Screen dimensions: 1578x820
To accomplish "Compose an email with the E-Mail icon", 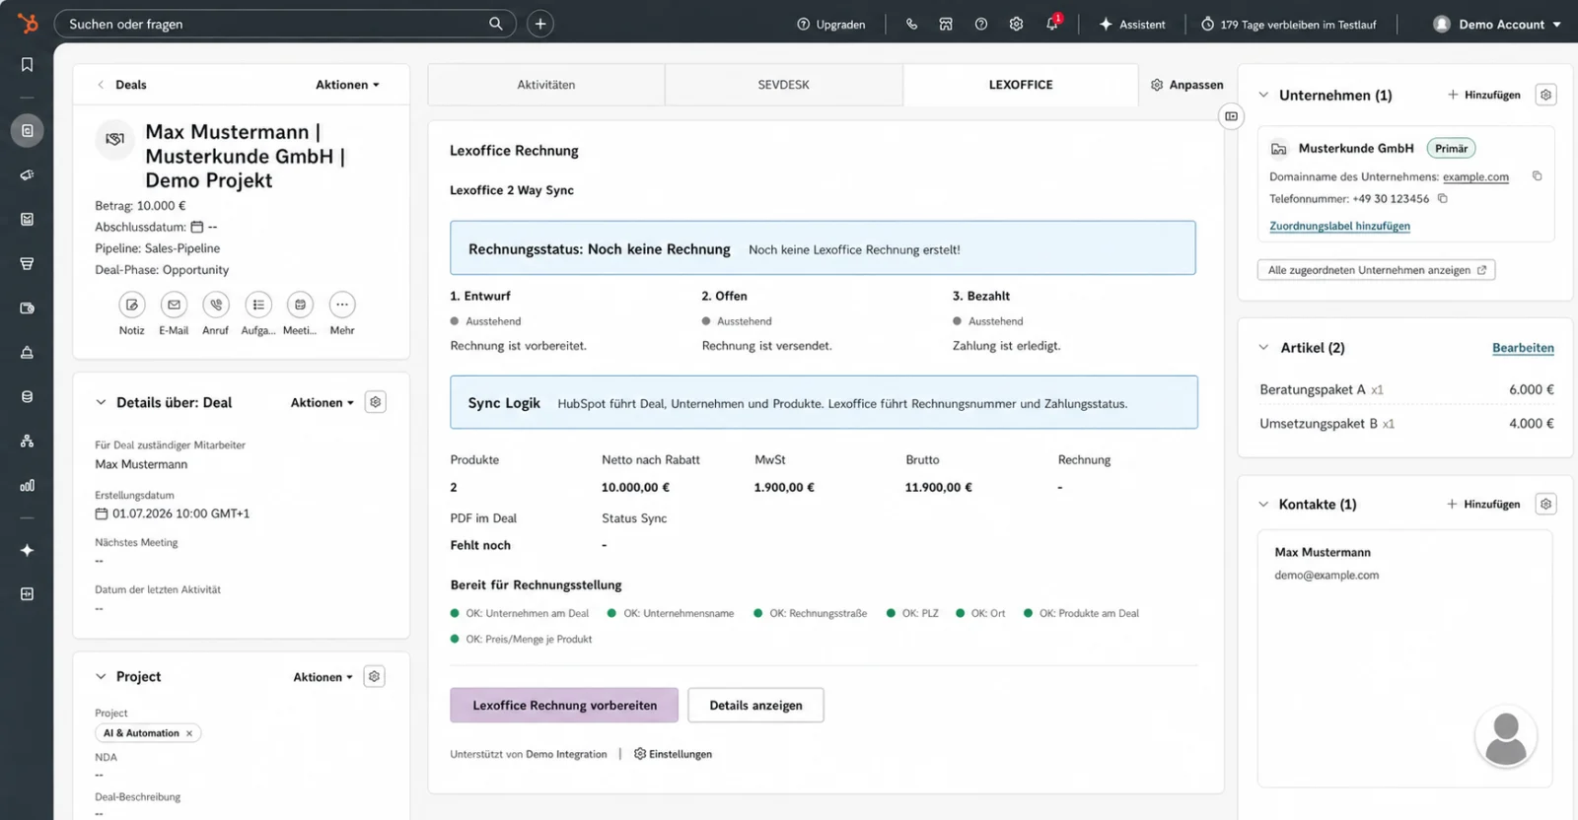I will (174, 305).
